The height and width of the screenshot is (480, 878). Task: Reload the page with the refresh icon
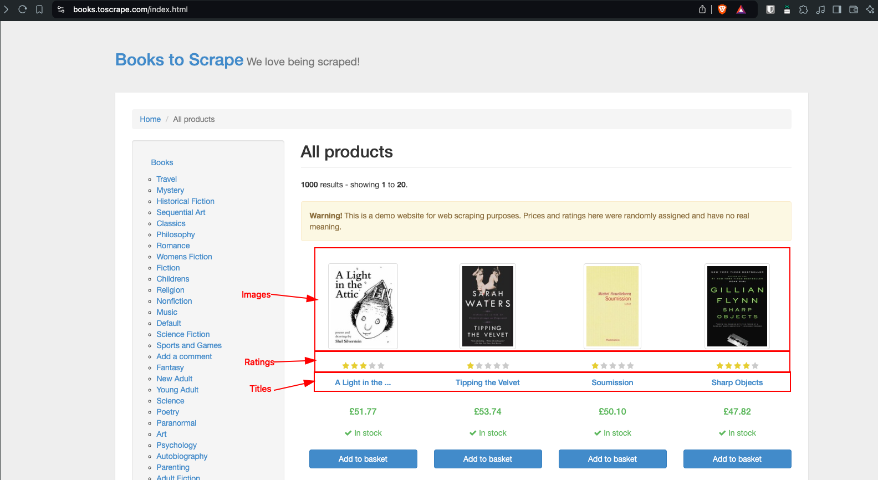(x=23, y=9)
